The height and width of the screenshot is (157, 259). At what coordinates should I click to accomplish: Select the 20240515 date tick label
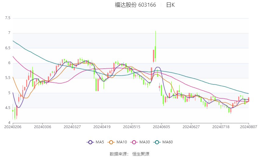click(x=132, y=127)
